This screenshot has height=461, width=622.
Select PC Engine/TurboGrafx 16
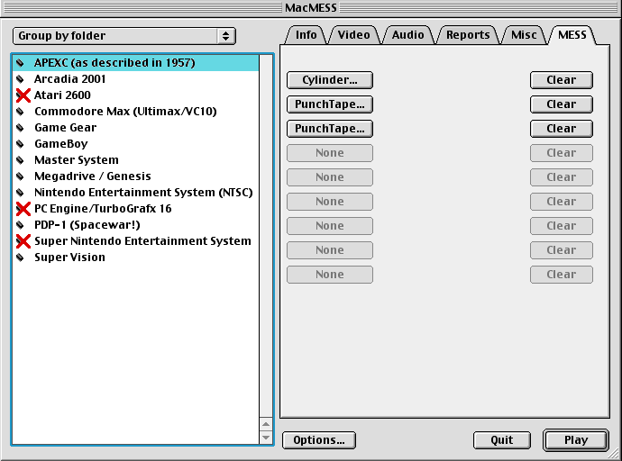(135, 209)
